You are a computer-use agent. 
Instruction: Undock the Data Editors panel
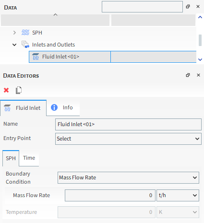coord(188,75)
